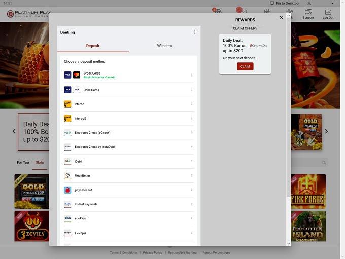Click the scroll up arrow of overlay

point(289,15)
